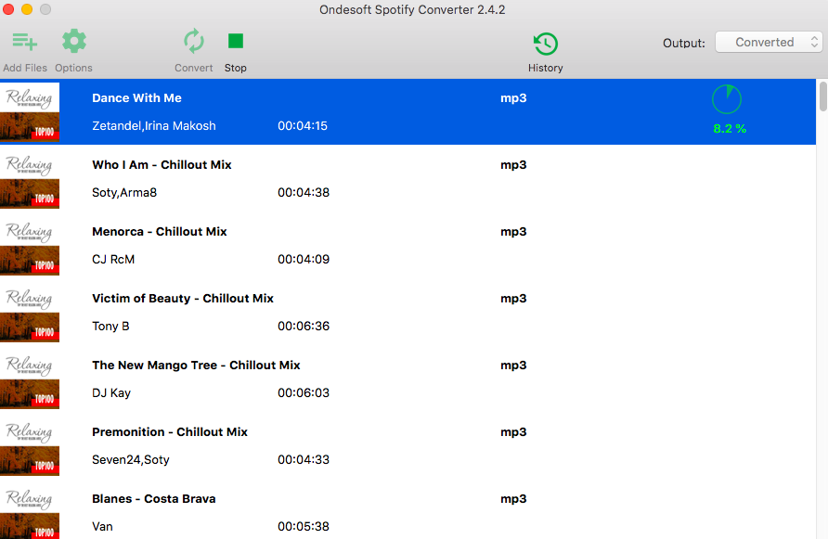Screen dimensions: 828x539
Task: Select album thumbnail for Who I Am
Action: (x=30, y=179)
